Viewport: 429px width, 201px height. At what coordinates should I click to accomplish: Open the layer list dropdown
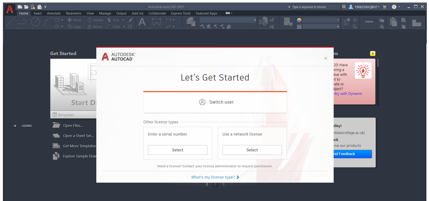[x=255, y=20]
